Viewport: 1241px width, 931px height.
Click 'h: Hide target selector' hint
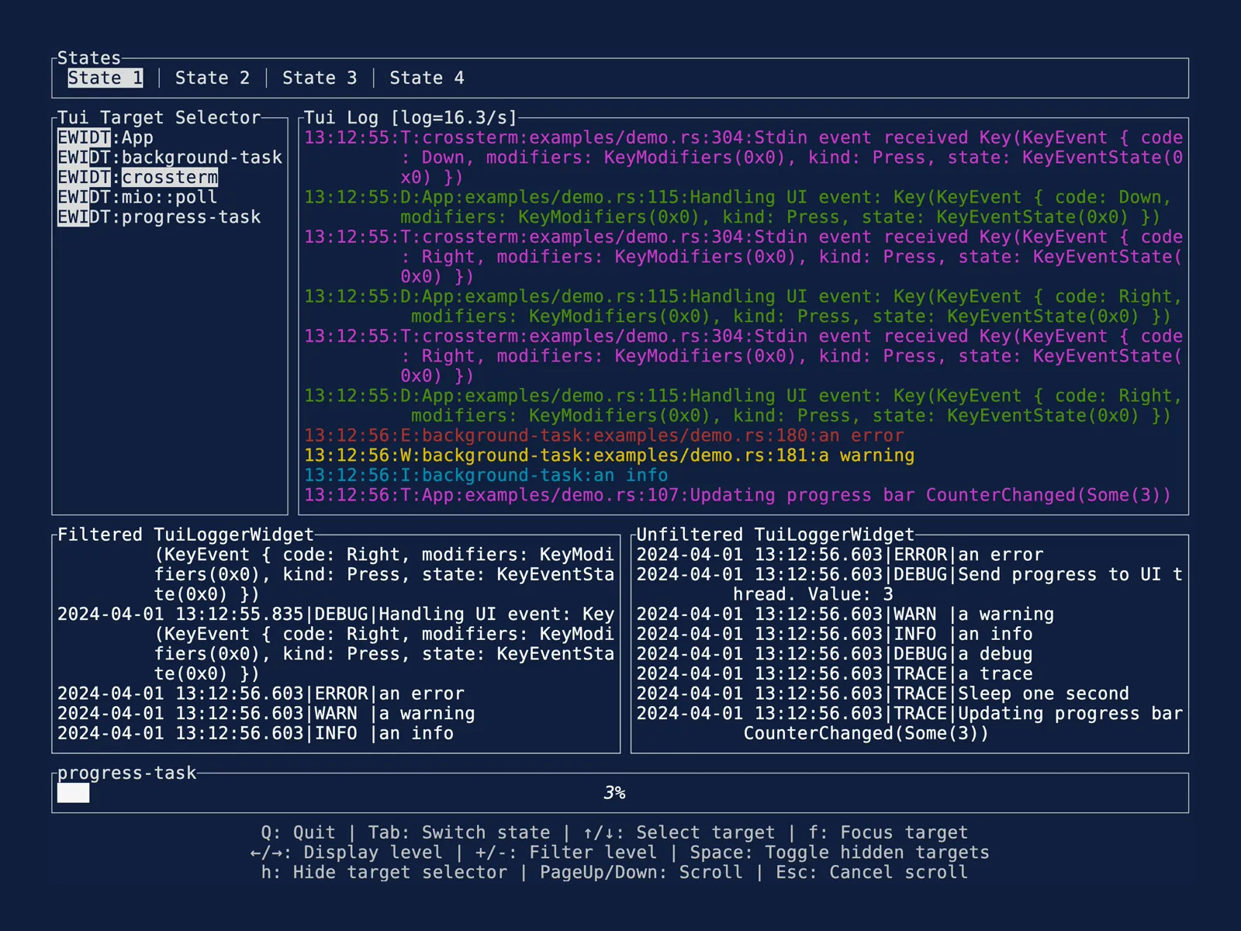point(384,872)
